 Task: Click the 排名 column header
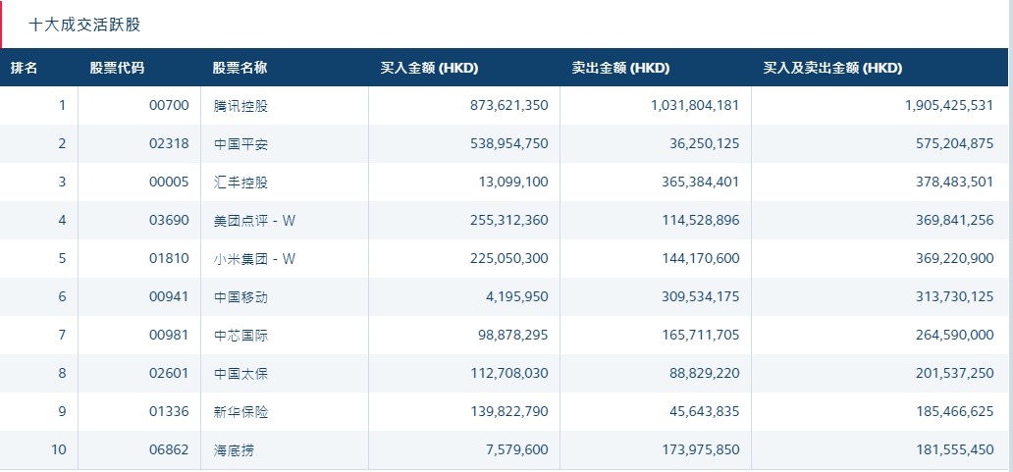(25, 69)
